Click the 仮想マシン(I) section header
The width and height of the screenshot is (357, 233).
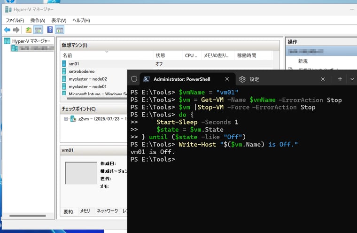[x=170, y=45]
